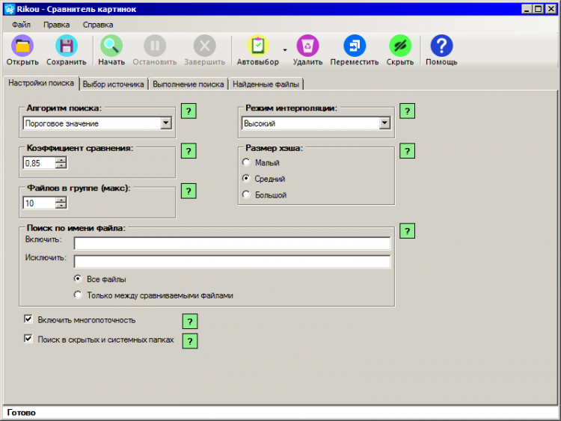561x421 pixels.
Task: Switch to Выбор источника tab
Action: (x=114, y=84)
